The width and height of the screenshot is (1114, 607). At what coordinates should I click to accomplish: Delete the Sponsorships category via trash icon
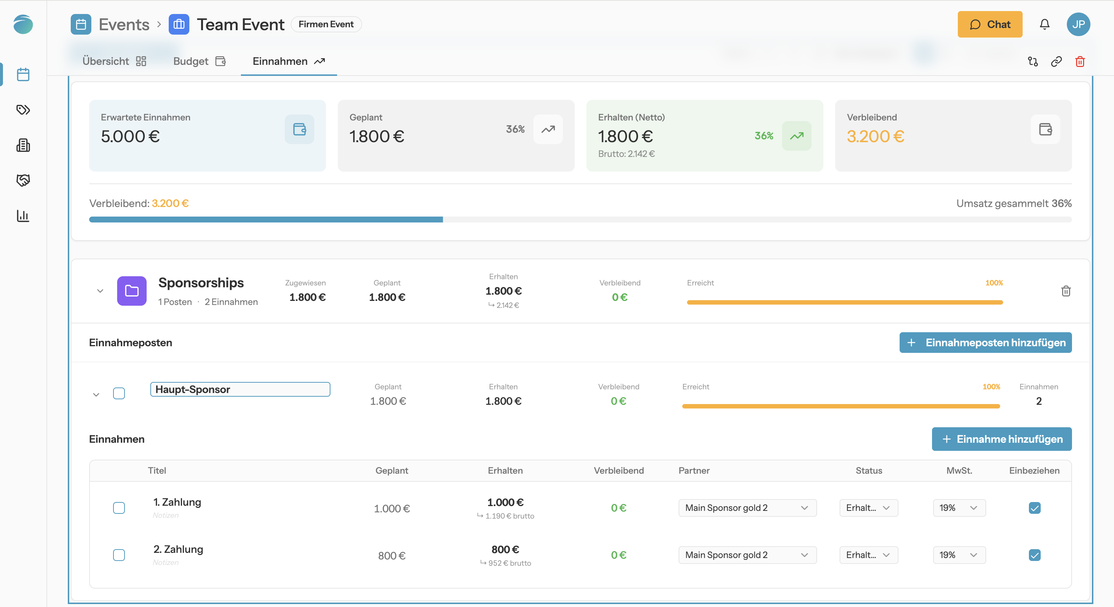tap(1066, 291)
